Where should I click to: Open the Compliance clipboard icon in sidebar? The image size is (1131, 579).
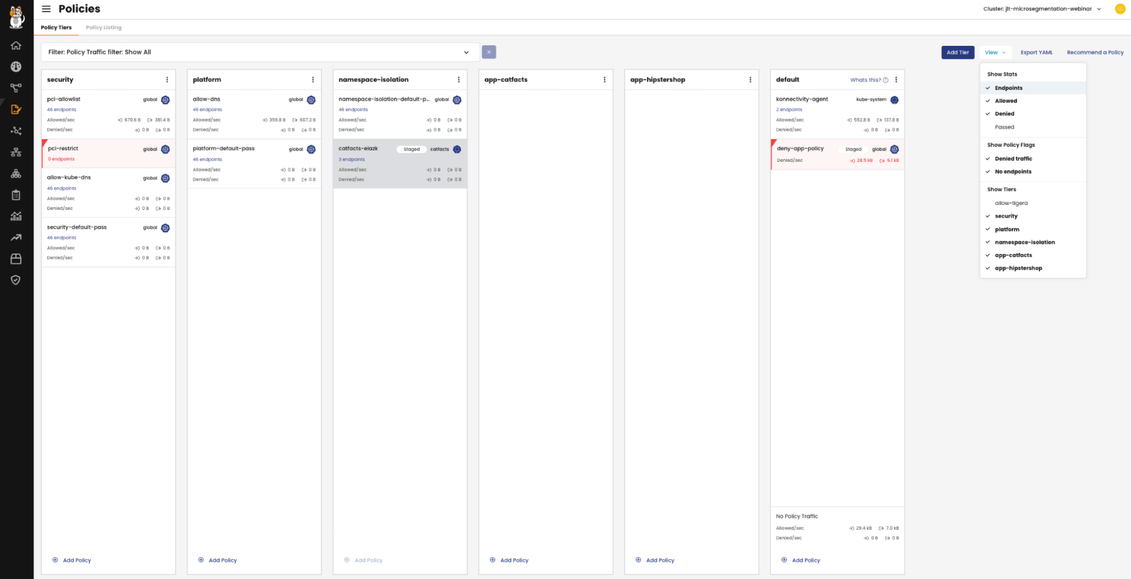pyautogui.click(x=16, y=195)
